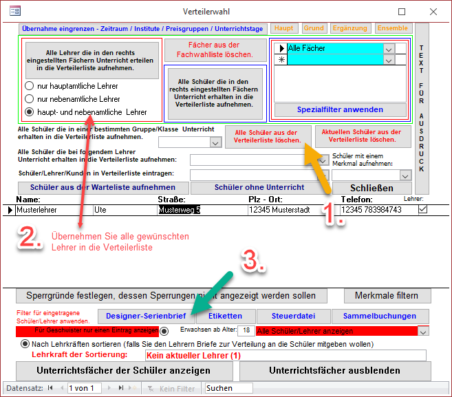The width and height of the screenshot is (452, 397).
Task: Click the Suchen search box
Action: 229,388
